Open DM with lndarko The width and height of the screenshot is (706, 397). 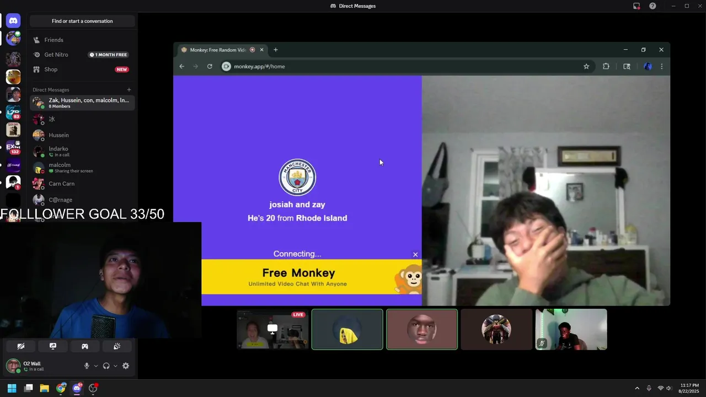click(82, 151)
